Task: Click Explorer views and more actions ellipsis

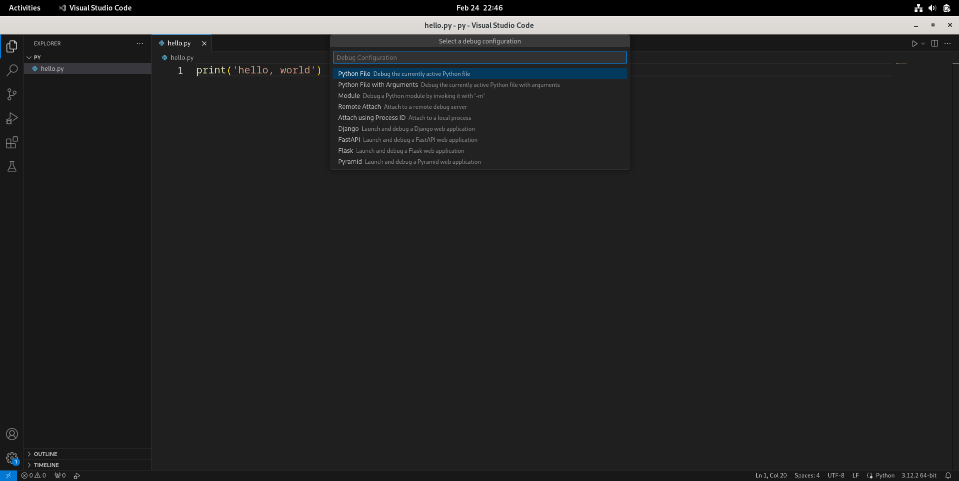Action: click(140, 43)
